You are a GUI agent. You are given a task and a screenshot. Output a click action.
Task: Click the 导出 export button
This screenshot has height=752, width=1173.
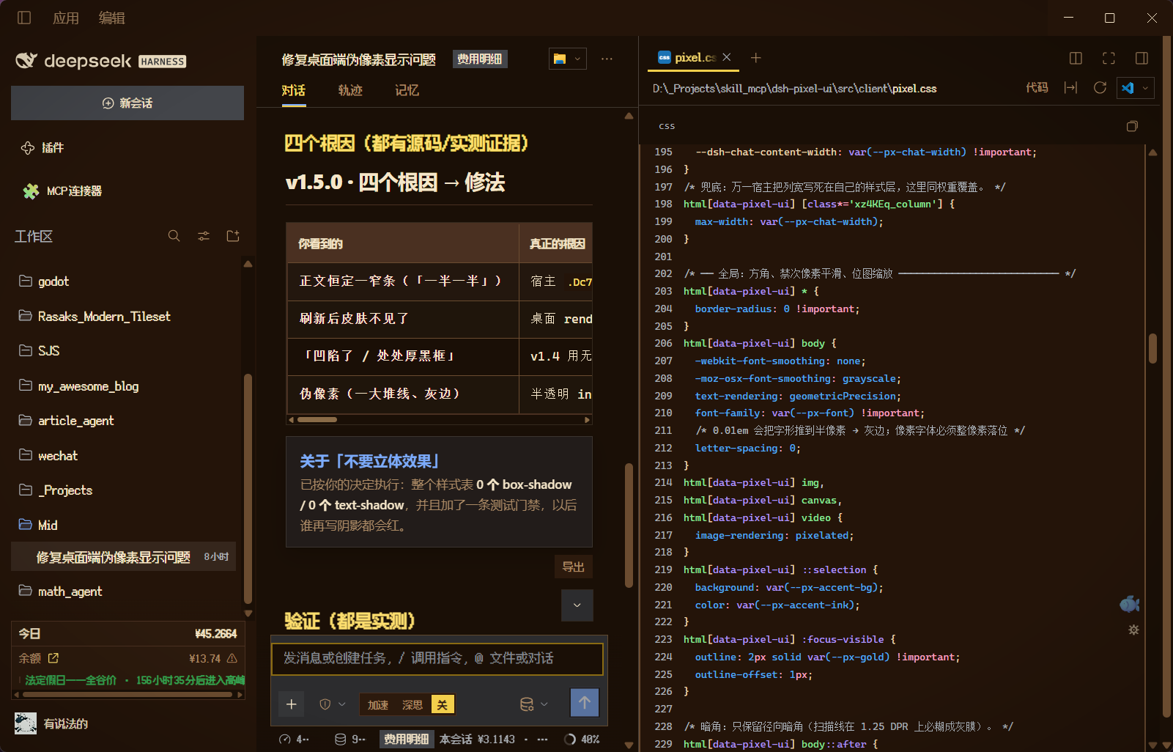(573, 567)
